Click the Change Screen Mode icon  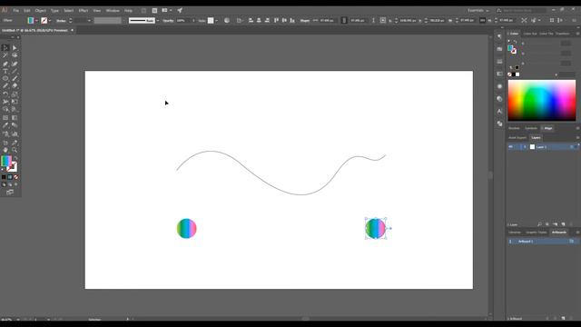coord(10,192)
